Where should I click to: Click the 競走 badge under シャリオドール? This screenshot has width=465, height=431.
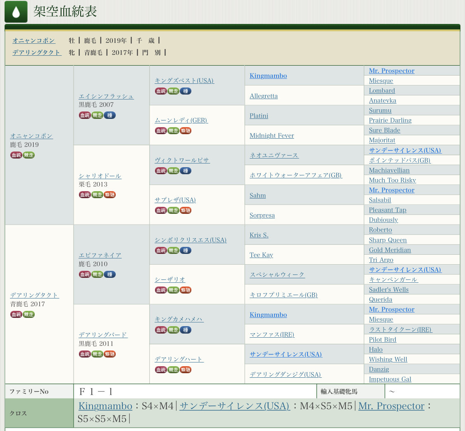(97, 194)
